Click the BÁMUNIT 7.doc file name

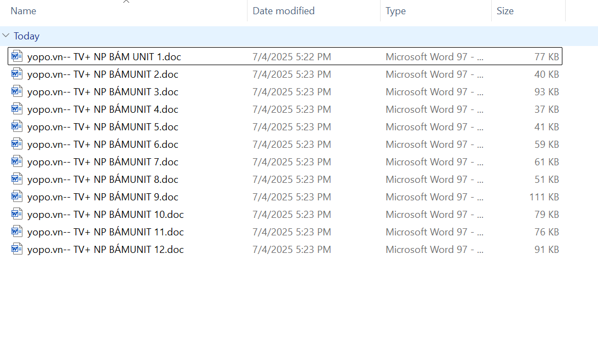coord(102,162)
